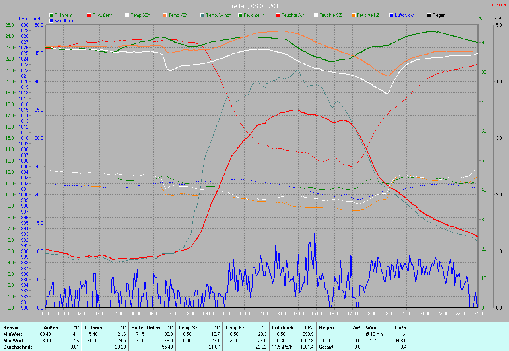Click the Jarz Erich link
This screenshot has height=351, width=509.
coord(497,5)
